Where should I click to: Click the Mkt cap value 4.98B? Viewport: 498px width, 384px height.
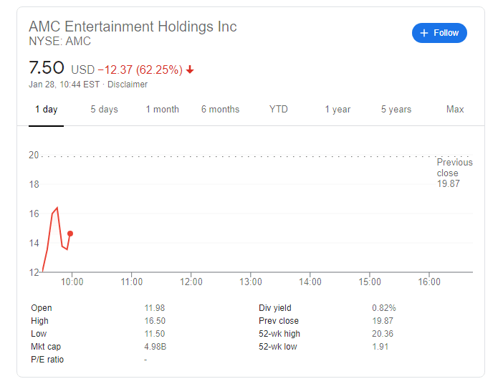155,347
